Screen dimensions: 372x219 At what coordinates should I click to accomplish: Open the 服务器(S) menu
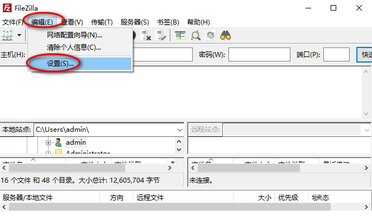[x=135, y=22]
